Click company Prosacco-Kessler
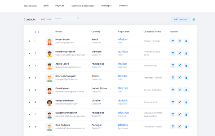Viewport: 215px width, 136px height. coord(153,78)
